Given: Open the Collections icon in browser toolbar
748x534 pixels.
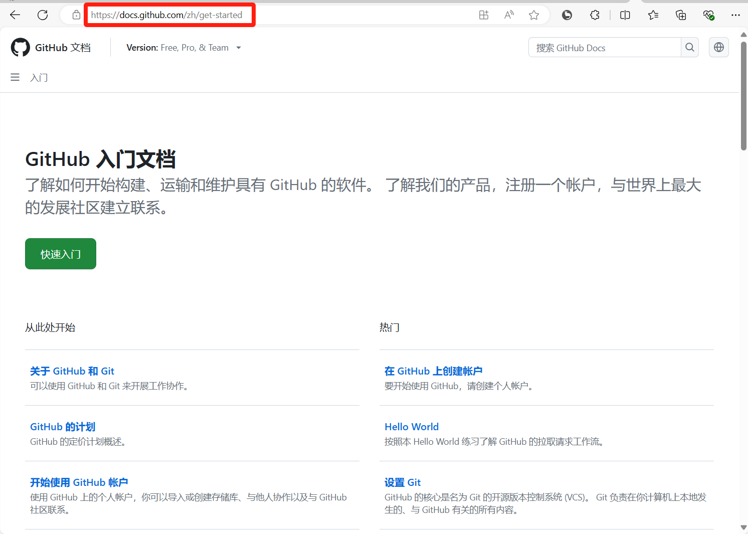Looking at the screenshot, I should point(681,15).
